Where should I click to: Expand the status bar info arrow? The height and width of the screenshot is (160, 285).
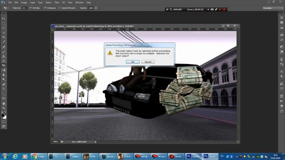pyautogui.click(x=96, y=142)
